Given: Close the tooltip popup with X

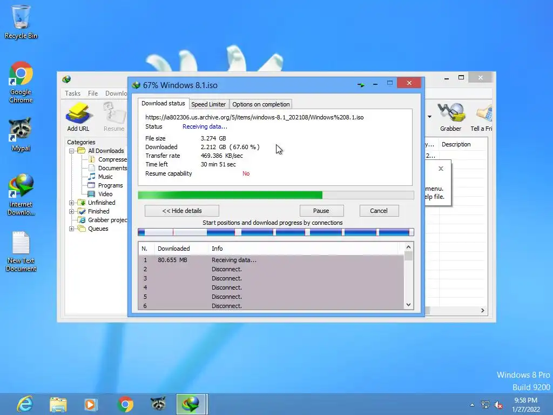Looking at the screenshot, I should point(441,169).
